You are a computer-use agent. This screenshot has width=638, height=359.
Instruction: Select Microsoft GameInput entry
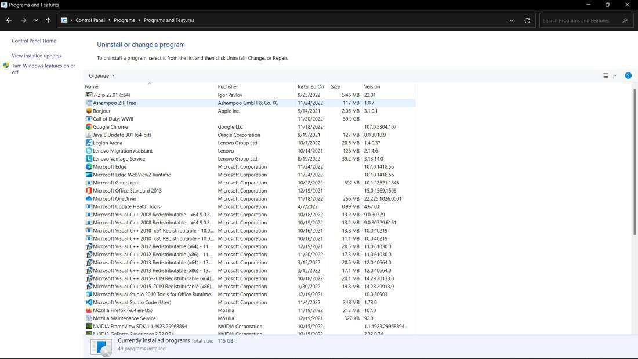[x=249, y=183]
